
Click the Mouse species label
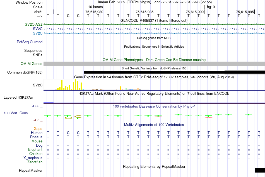point(37,141)
